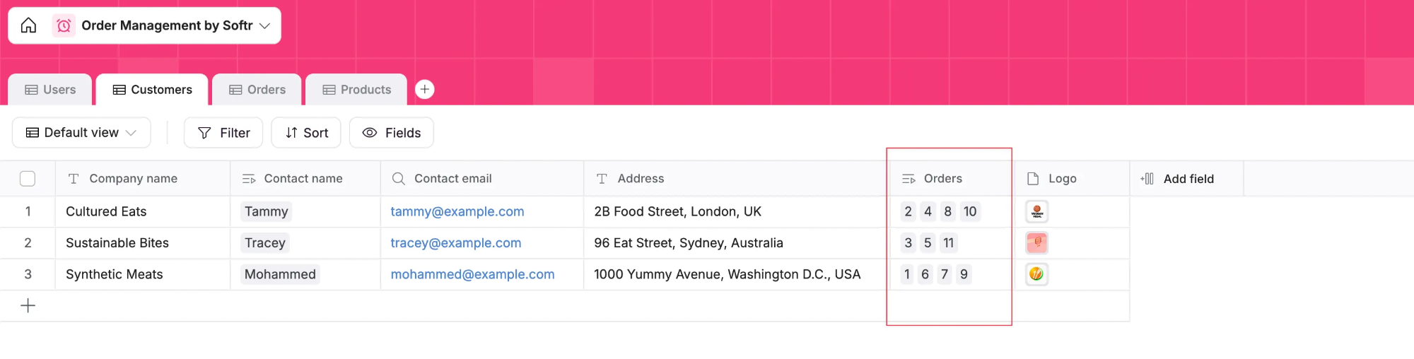Select the 96 Eat Street, Sydney address
The image size is (1414, 359).
click(x=735, y=242)
